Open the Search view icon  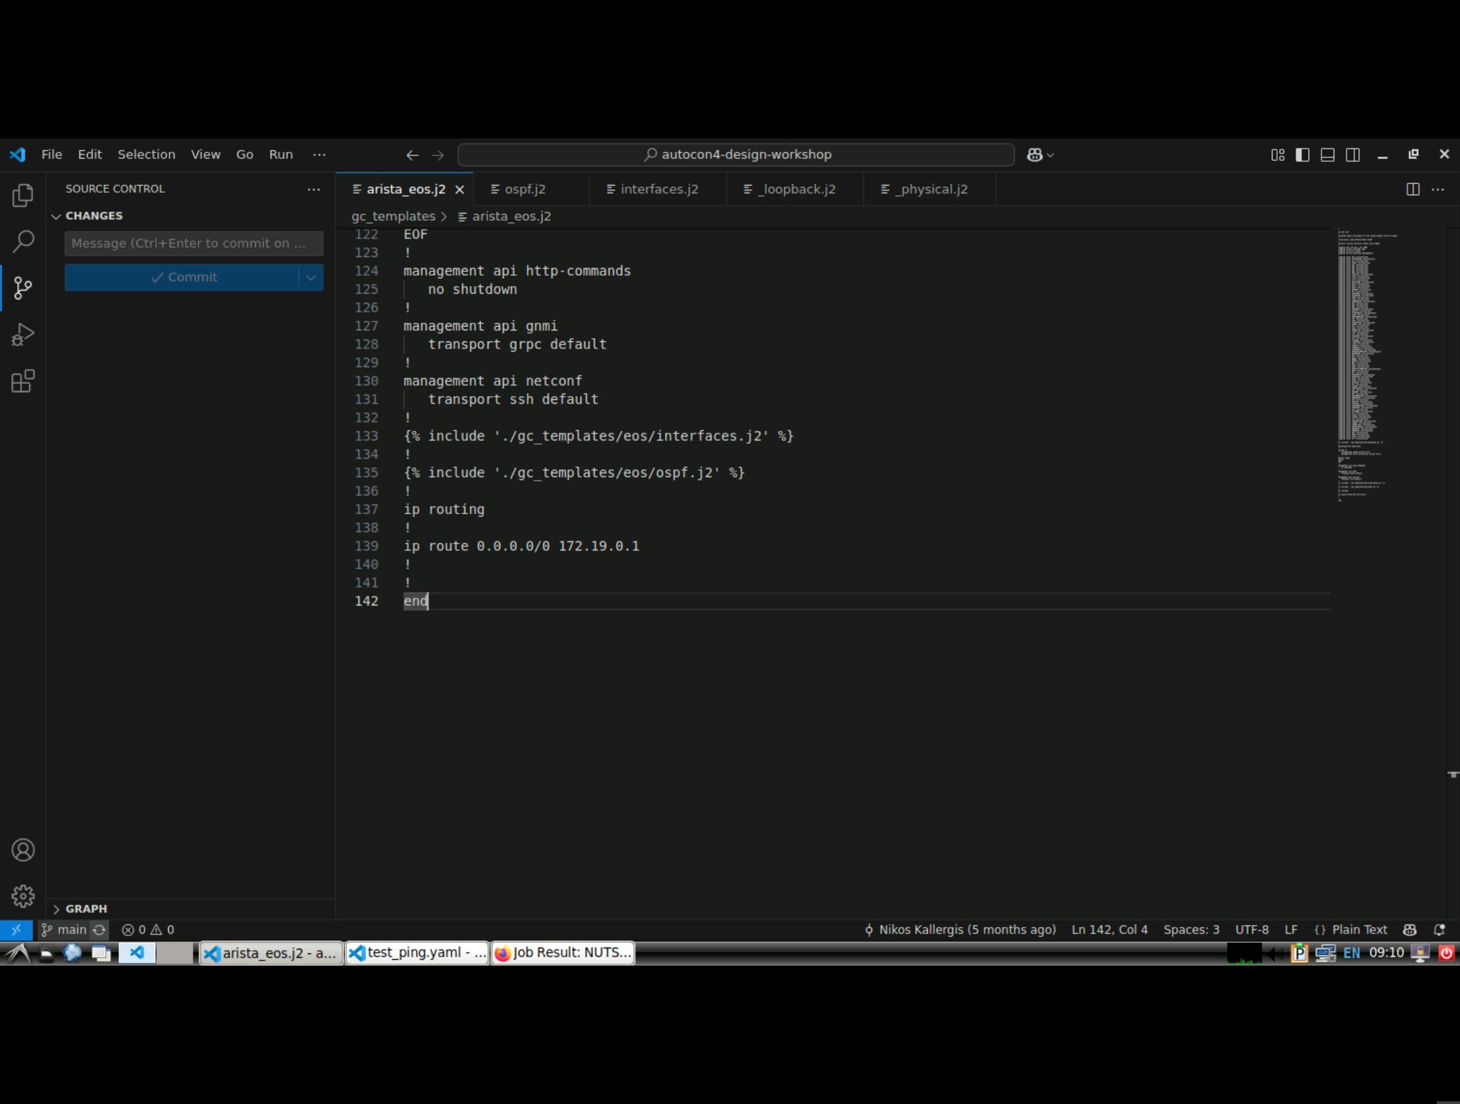tap(23, 242)
